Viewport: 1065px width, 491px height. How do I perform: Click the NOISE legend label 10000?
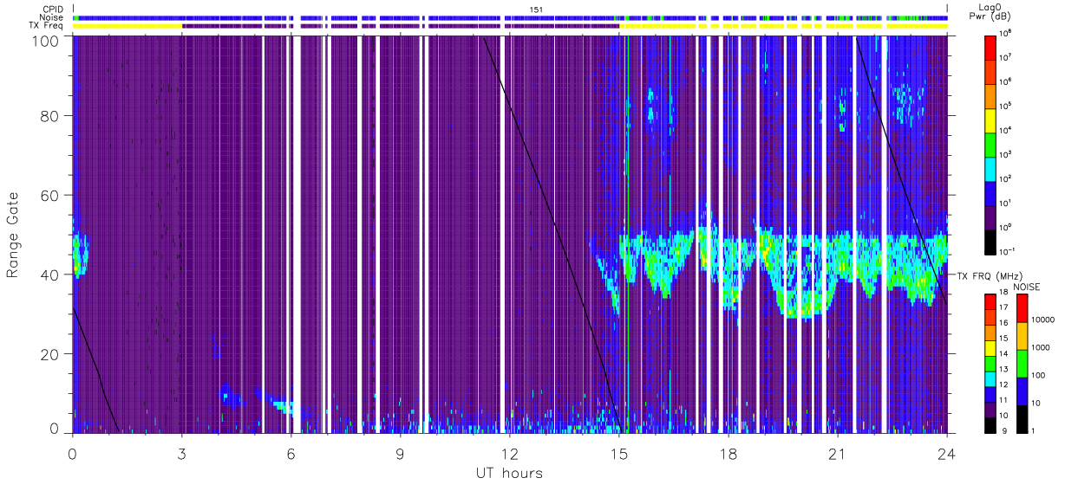pyautogui.click(x=1043, y=320)
